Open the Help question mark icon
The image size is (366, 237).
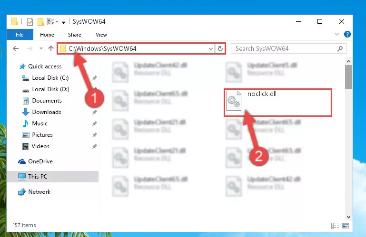[347, 34]
